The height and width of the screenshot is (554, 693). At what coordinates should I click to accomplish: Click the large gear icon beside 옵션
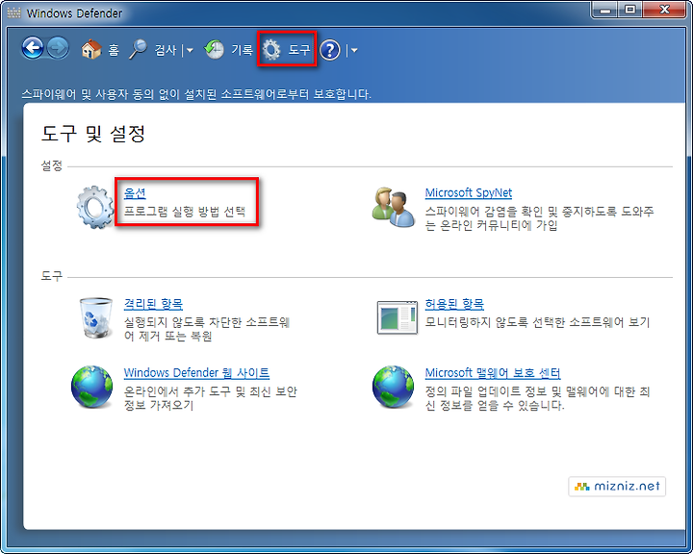(x=95, y=207)
